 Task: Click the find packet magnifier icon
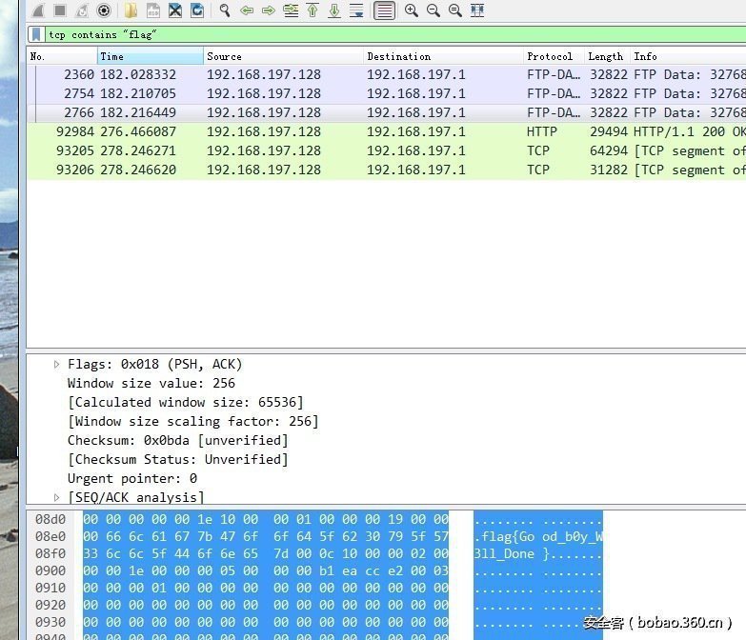225,10
